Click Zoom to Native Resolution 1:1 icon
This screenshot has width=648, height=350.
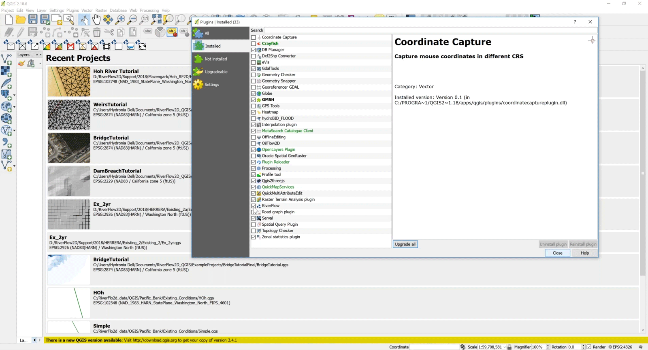click(x=145, y=19)
